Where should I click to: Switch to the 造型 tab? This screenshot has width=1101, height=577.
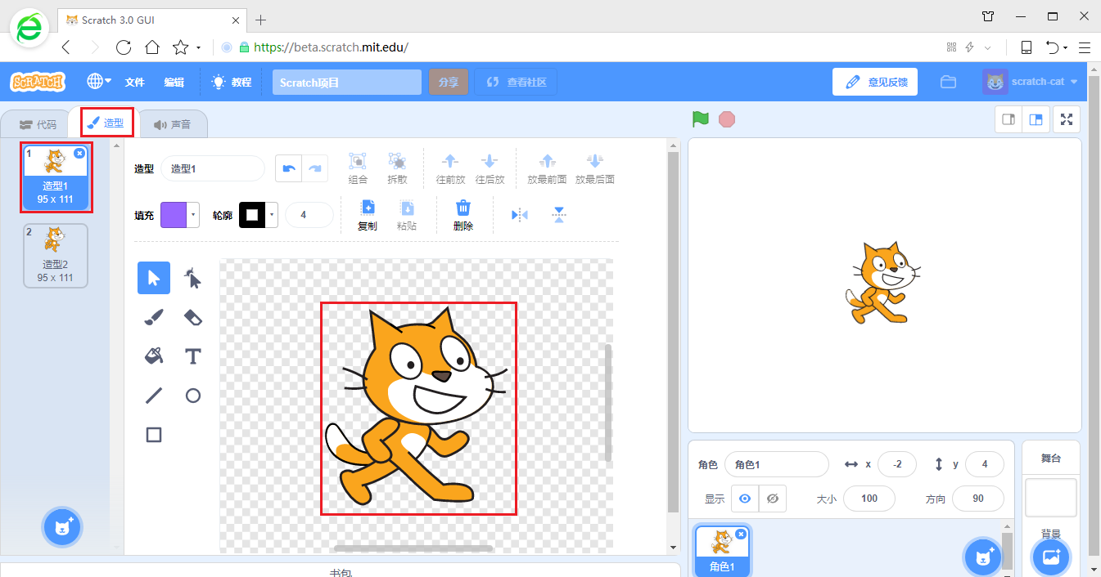106,123
